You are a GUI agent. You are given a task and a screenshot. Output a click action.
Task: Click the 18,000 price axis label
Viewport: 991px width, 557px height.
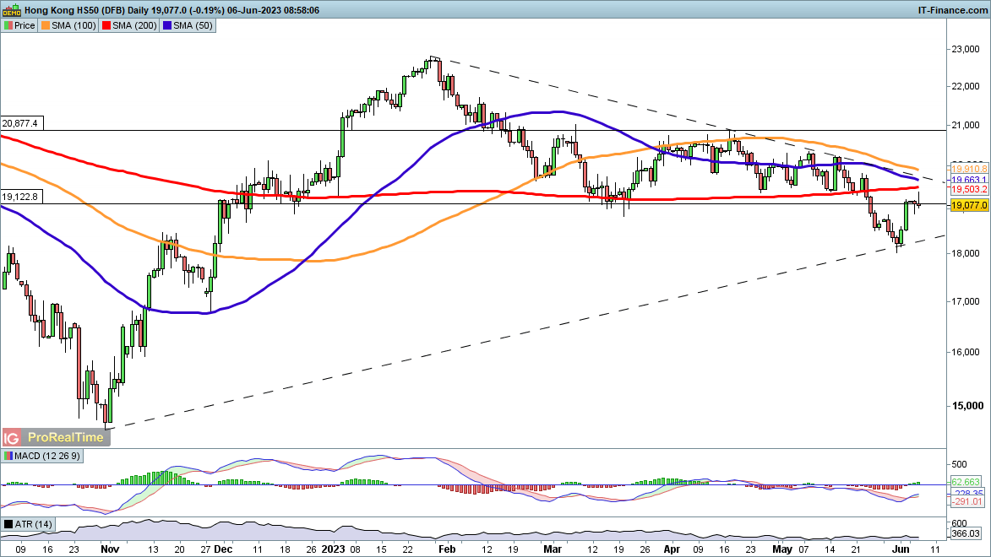pyautogui.click(x=966, y=253)
